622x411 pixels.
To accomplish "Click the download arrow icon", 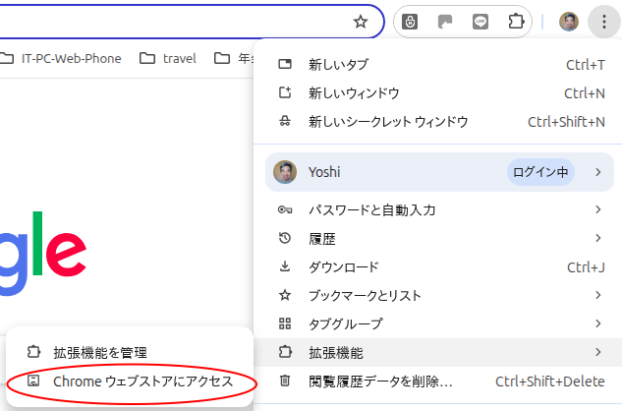I will coord(285,266).
